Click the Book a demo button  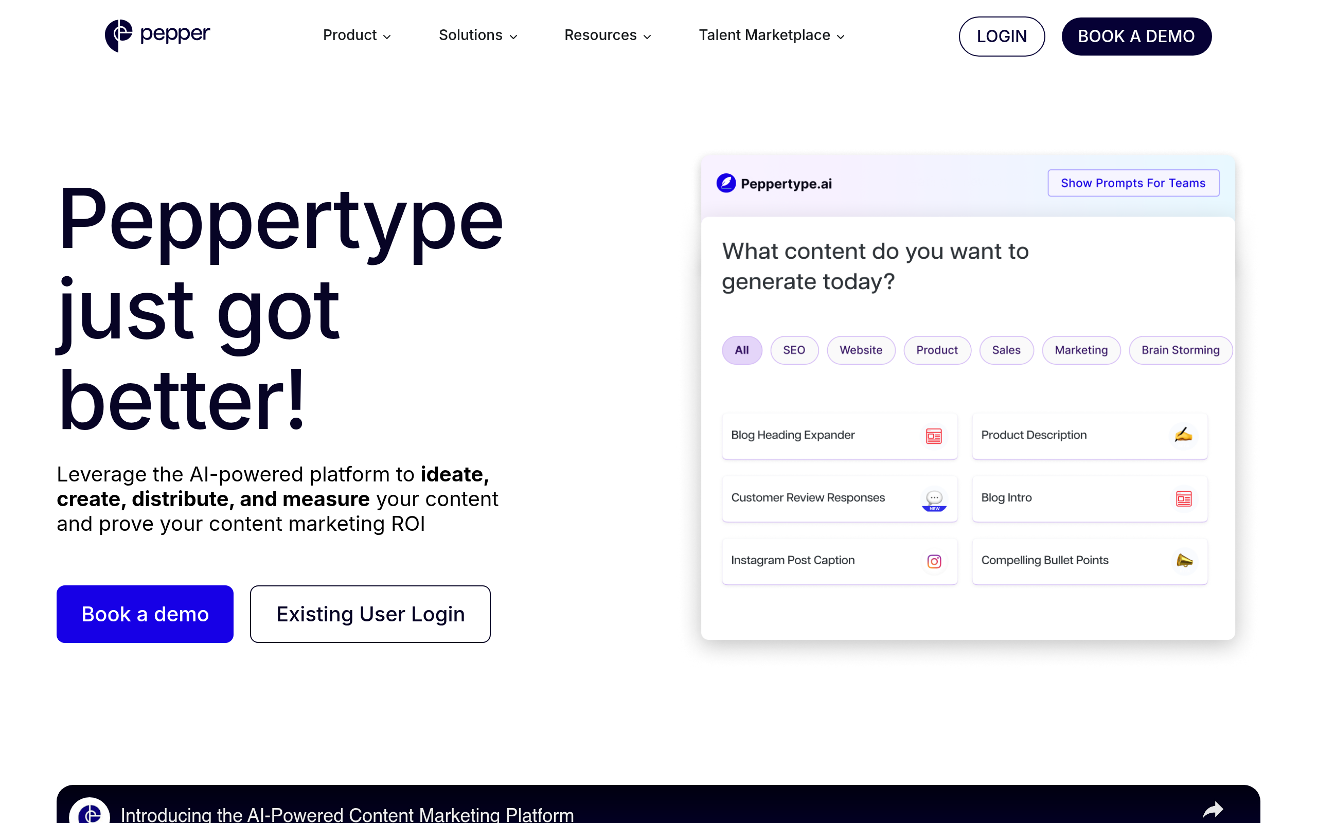pyautogui.click(x=145, y=614)
